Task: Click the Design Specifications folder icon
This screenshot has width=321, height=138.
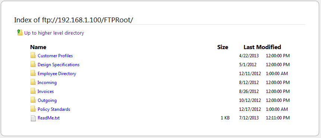Action: pyautogui.click(x=33, y=64)
